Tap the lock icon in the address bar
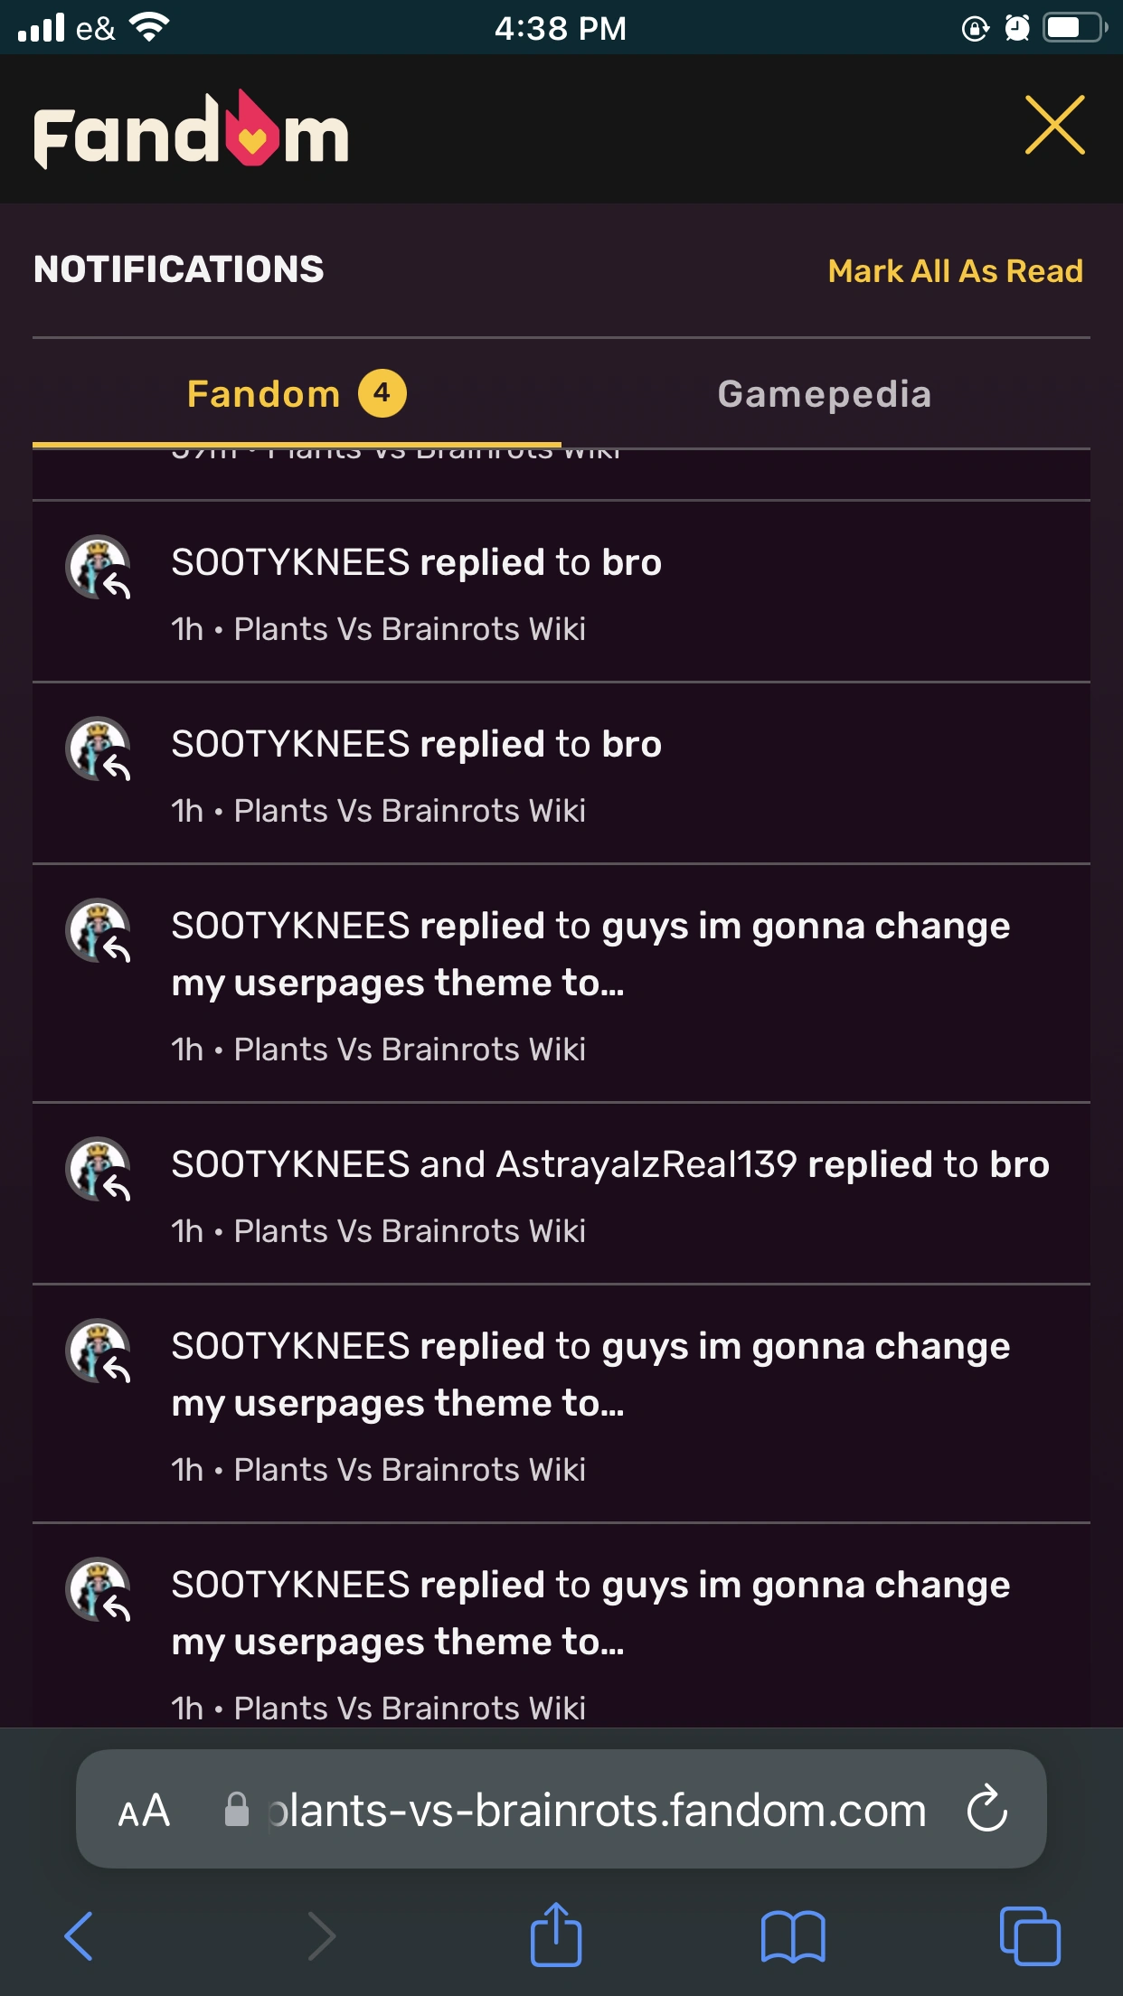 [x=236, y=1810]
